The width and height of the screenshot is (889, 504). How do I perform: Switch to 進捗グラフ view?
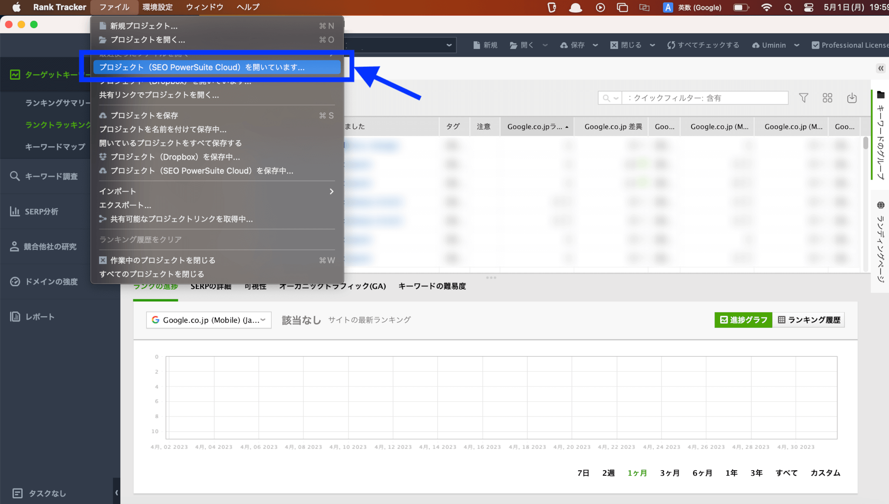pos(743,320)
